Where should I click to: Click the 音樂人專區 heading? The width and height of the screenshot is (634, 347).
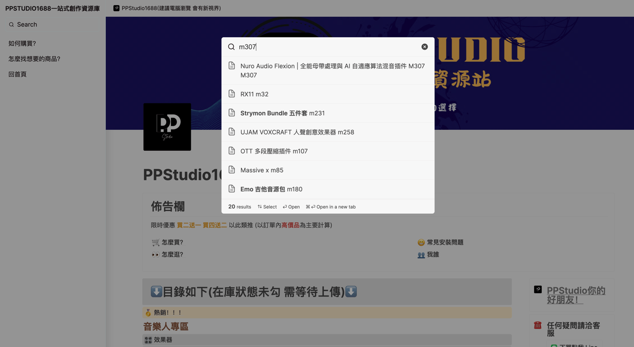coord(166,327)
